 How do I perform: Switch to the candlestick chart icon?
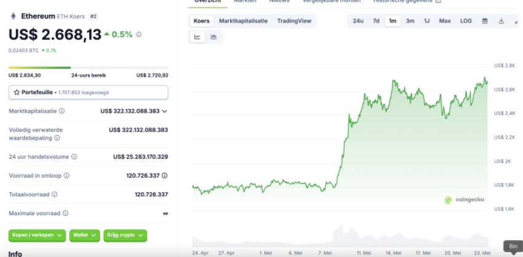click(x=214, y=37)
